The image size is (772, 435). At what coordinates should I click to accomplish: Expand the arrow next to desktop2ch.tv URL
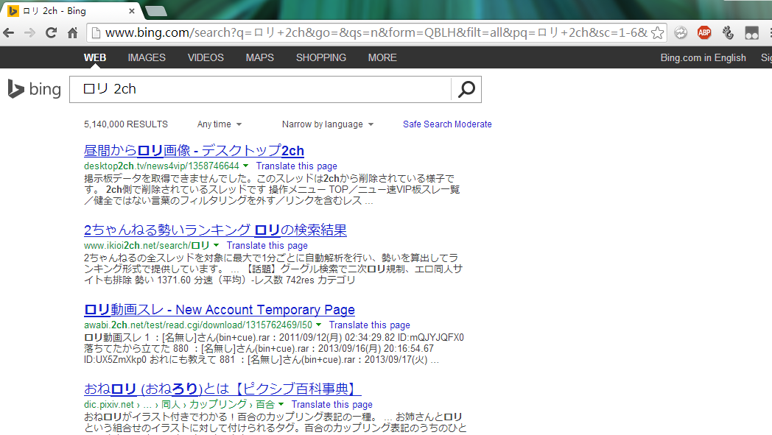246,166
